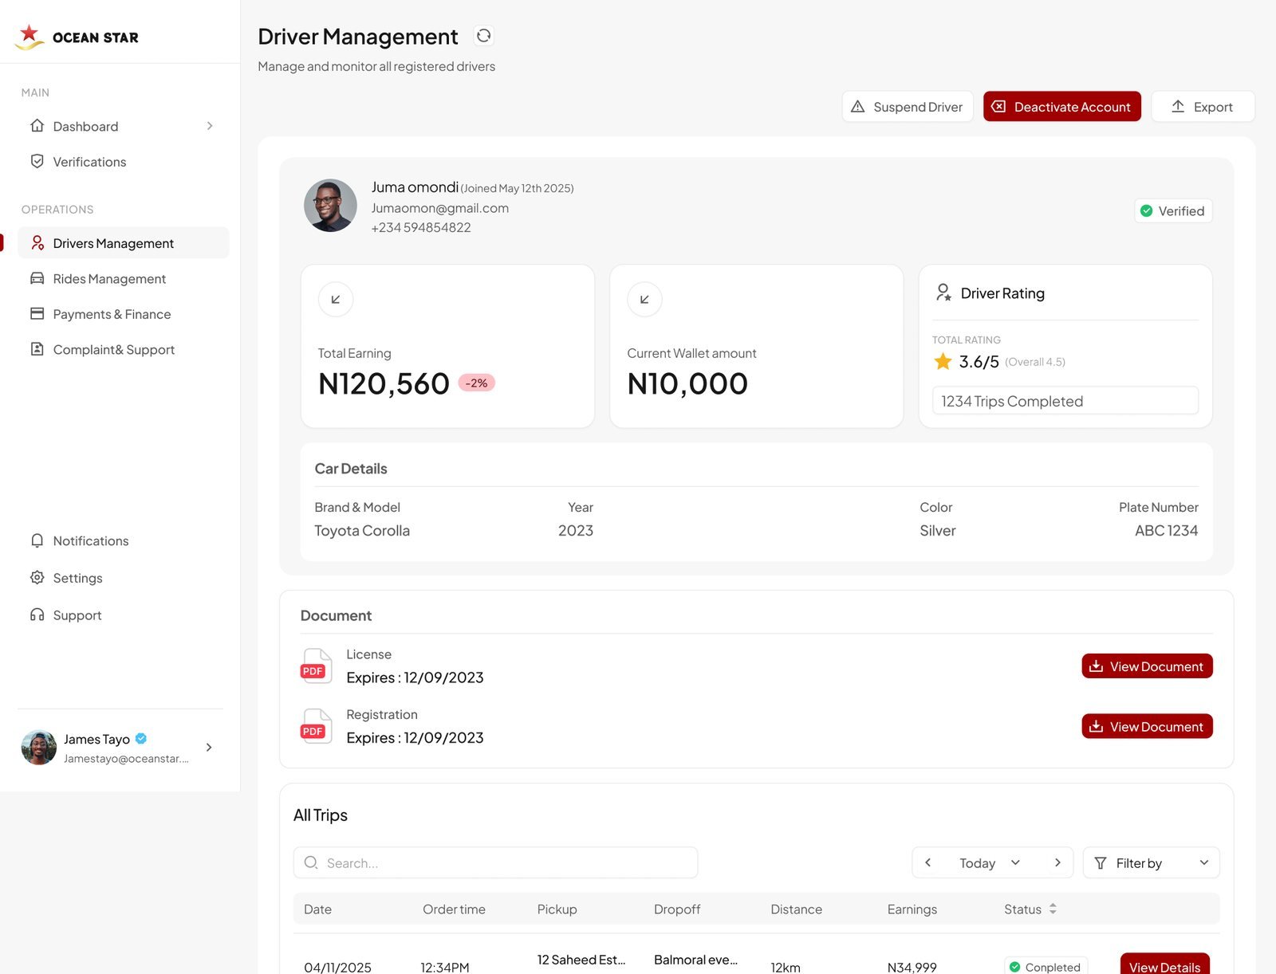Click the search magnifier icon in All Trips

(311, 862)
